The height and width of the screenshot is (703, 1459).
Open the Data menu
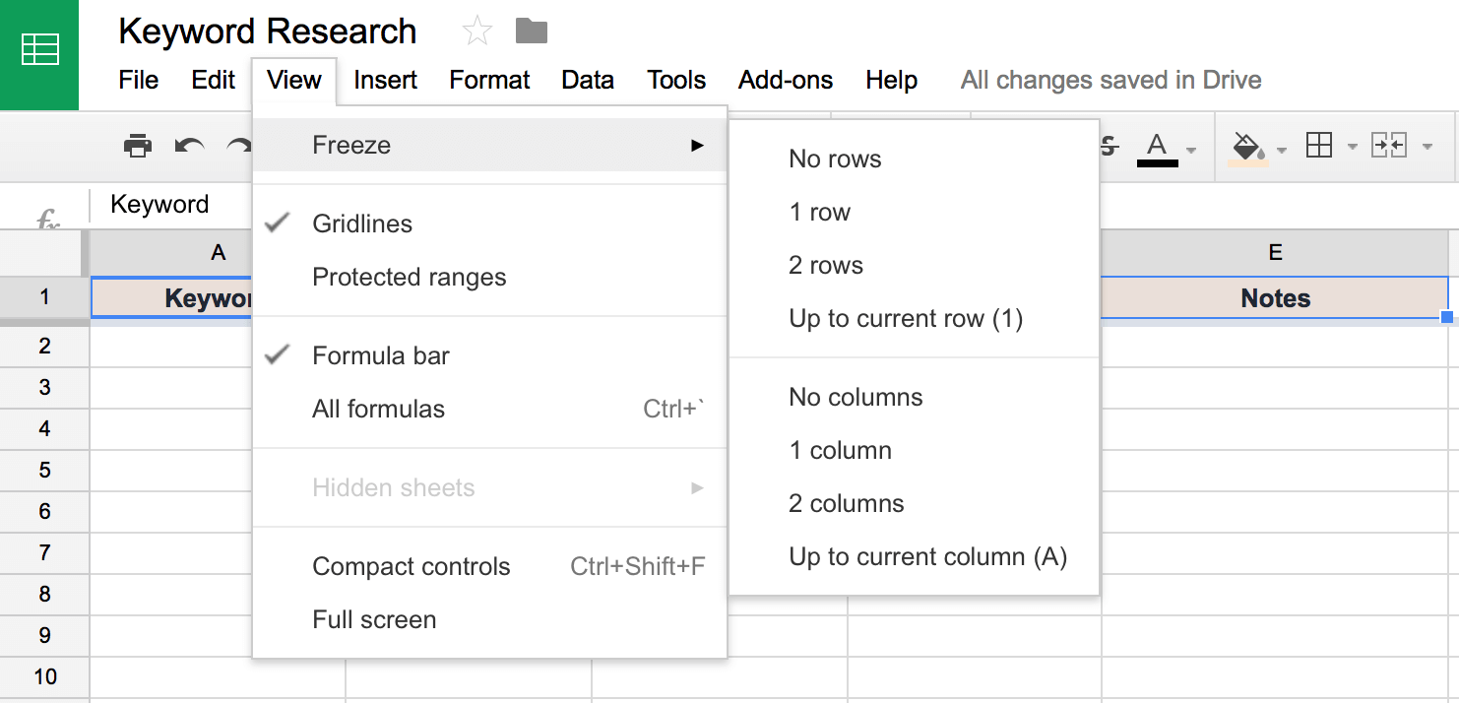587,80
